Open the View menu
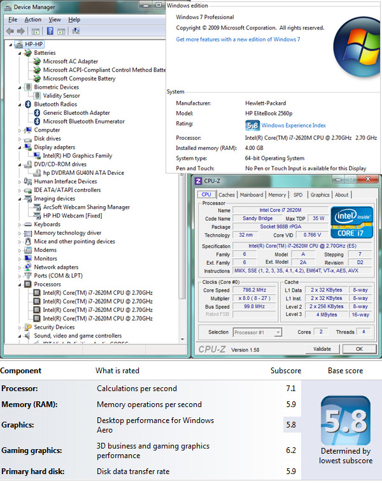 click(55, 20)
